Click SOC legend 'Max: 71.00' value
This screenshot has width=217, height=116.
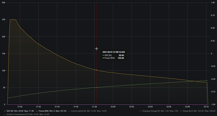29,111
